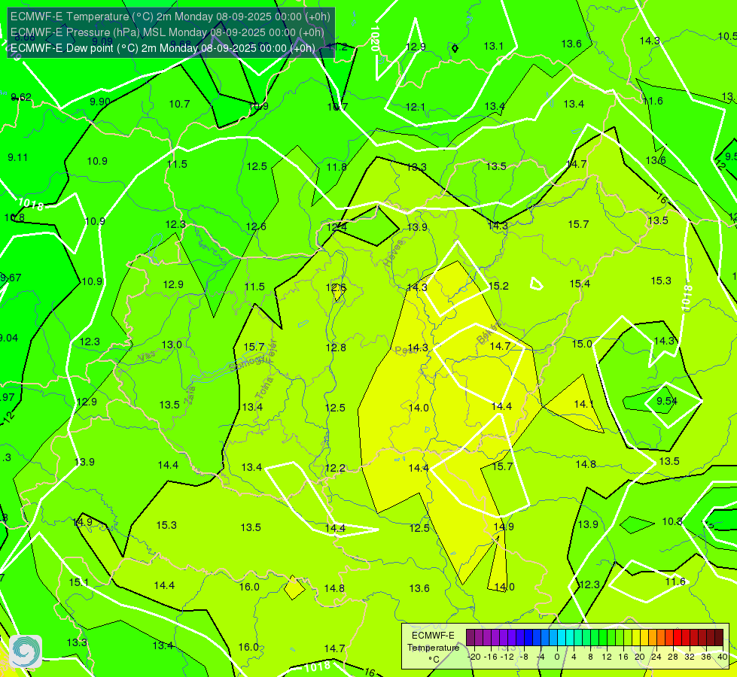
Task: Click the temperature value 12.4
Action: [x=337, y=227]
